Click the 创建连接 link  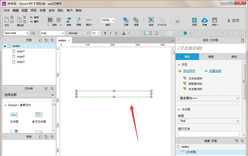tap(215, 71)
